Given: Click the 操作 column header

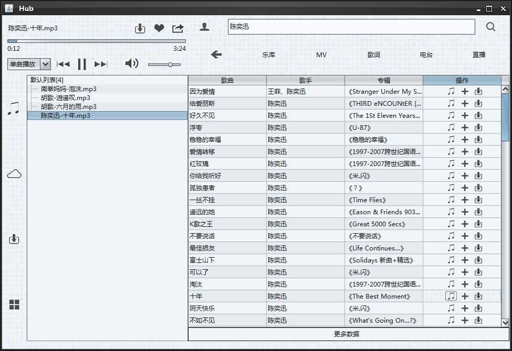Looking at the screenshot, I should coord(462,80).
